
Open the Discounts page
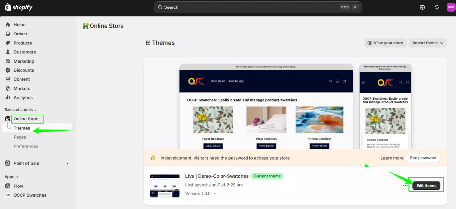click(x=23, y=70)
